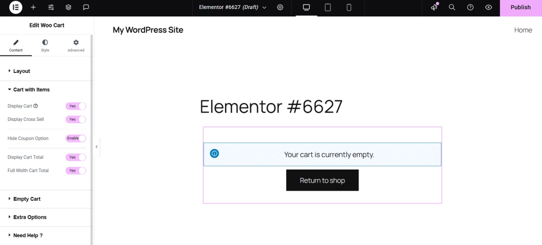The image size is (542, 245).
Task: Open Site Settings sliders icon
Action: tap(51, 7)
